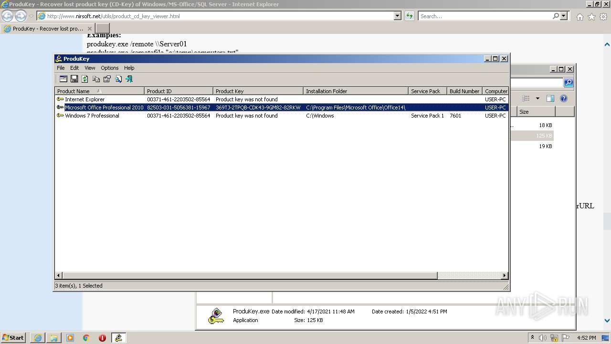Open the Explorer view options dropdown arrow
Screen dimensions: 611x344
[537, 98]
